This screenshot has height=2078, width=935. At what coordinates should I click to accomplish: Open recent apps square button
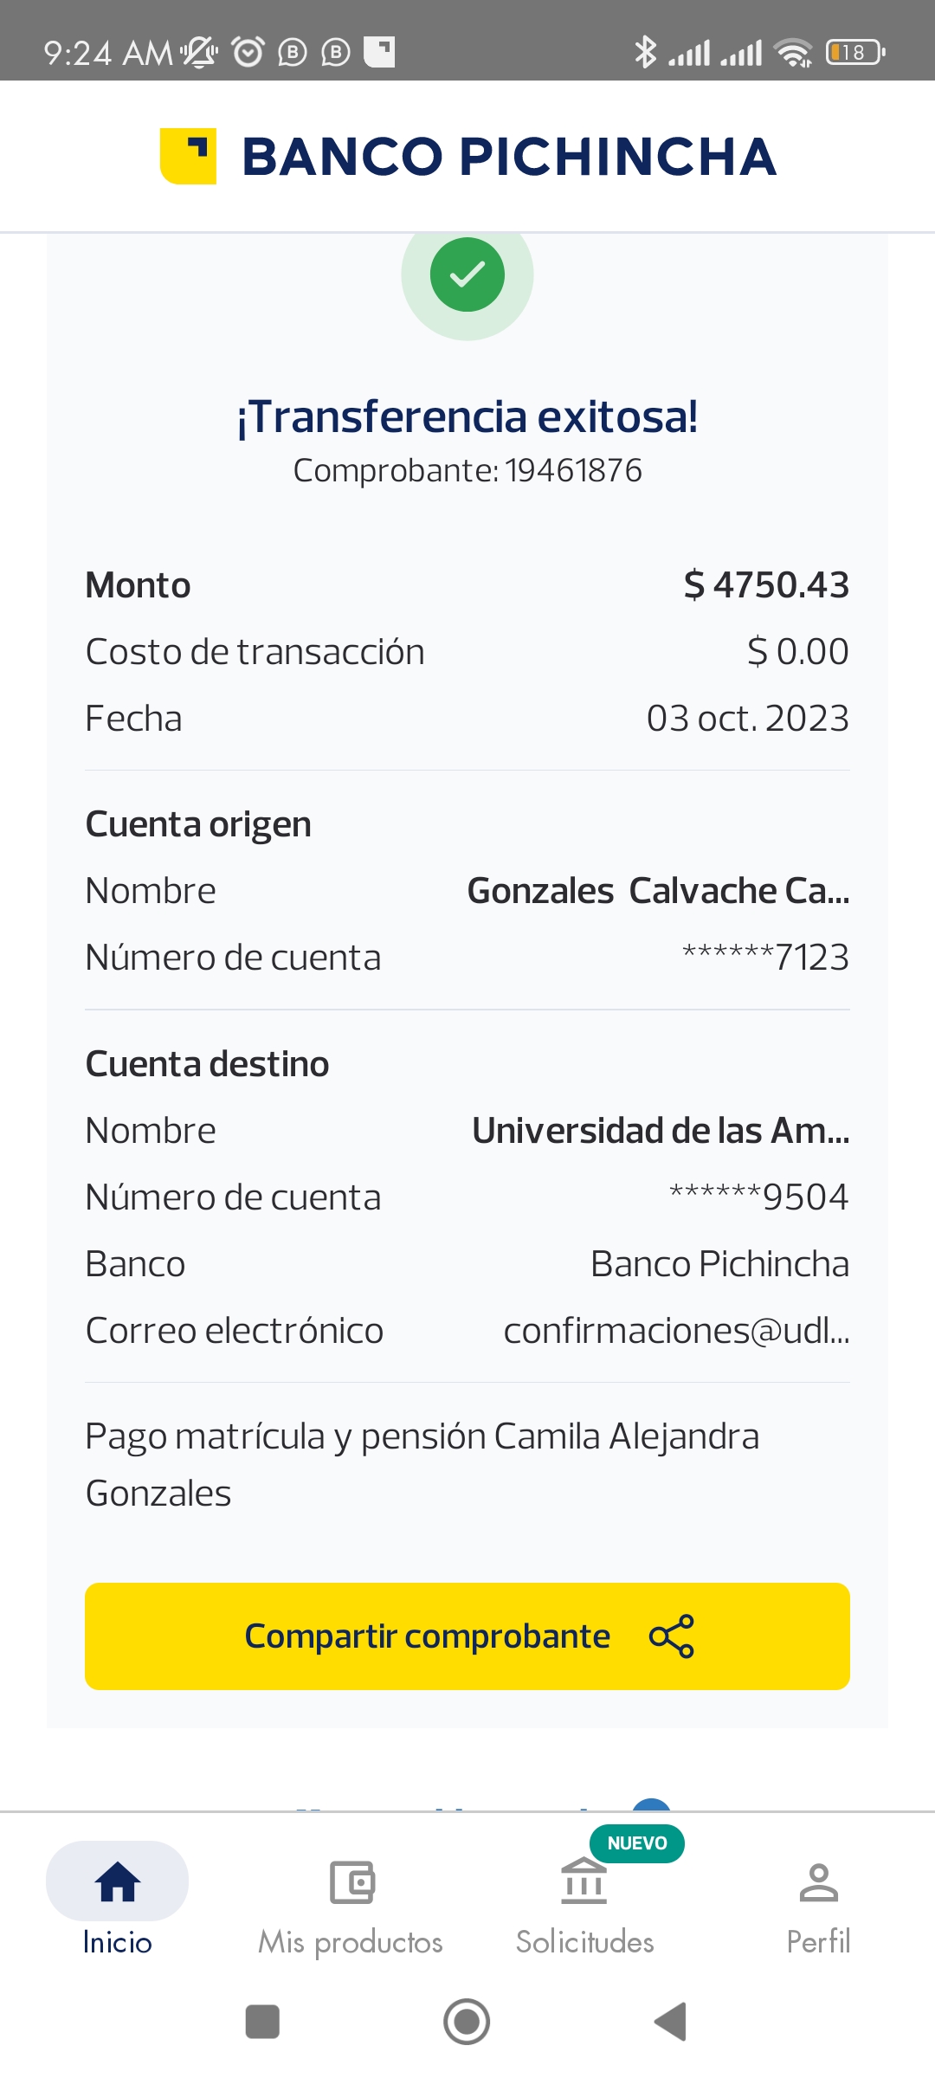click(262, 2022)
